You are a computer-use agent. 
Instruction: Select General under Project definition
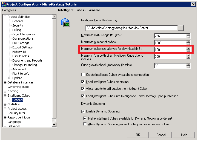point(18,21)
